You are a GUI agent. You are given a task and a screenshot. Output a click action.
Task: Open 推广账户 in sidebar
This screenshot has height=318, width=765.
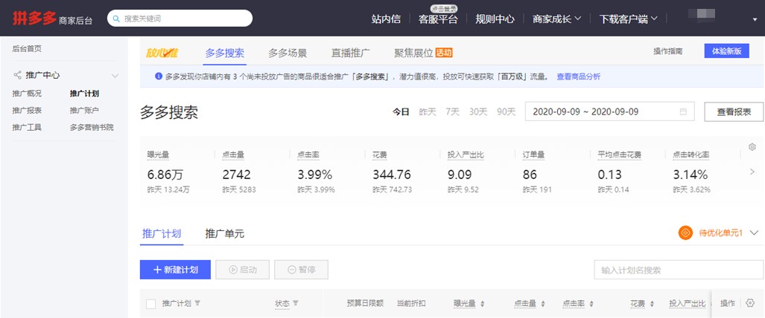point(84,111)
